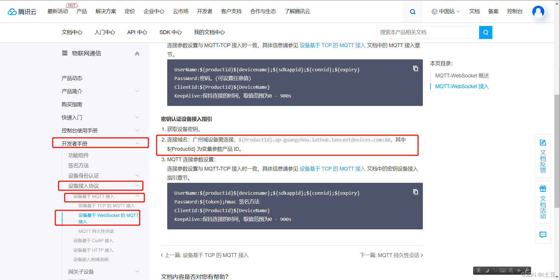
Task: Go to next article MQTT 持久性会话
Action: point(391,255)
